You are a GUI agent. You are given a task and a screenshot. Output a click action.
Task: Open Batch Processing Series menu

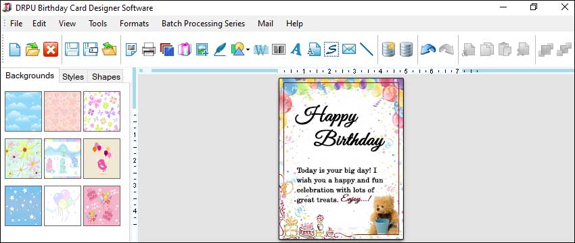[203, 24]
